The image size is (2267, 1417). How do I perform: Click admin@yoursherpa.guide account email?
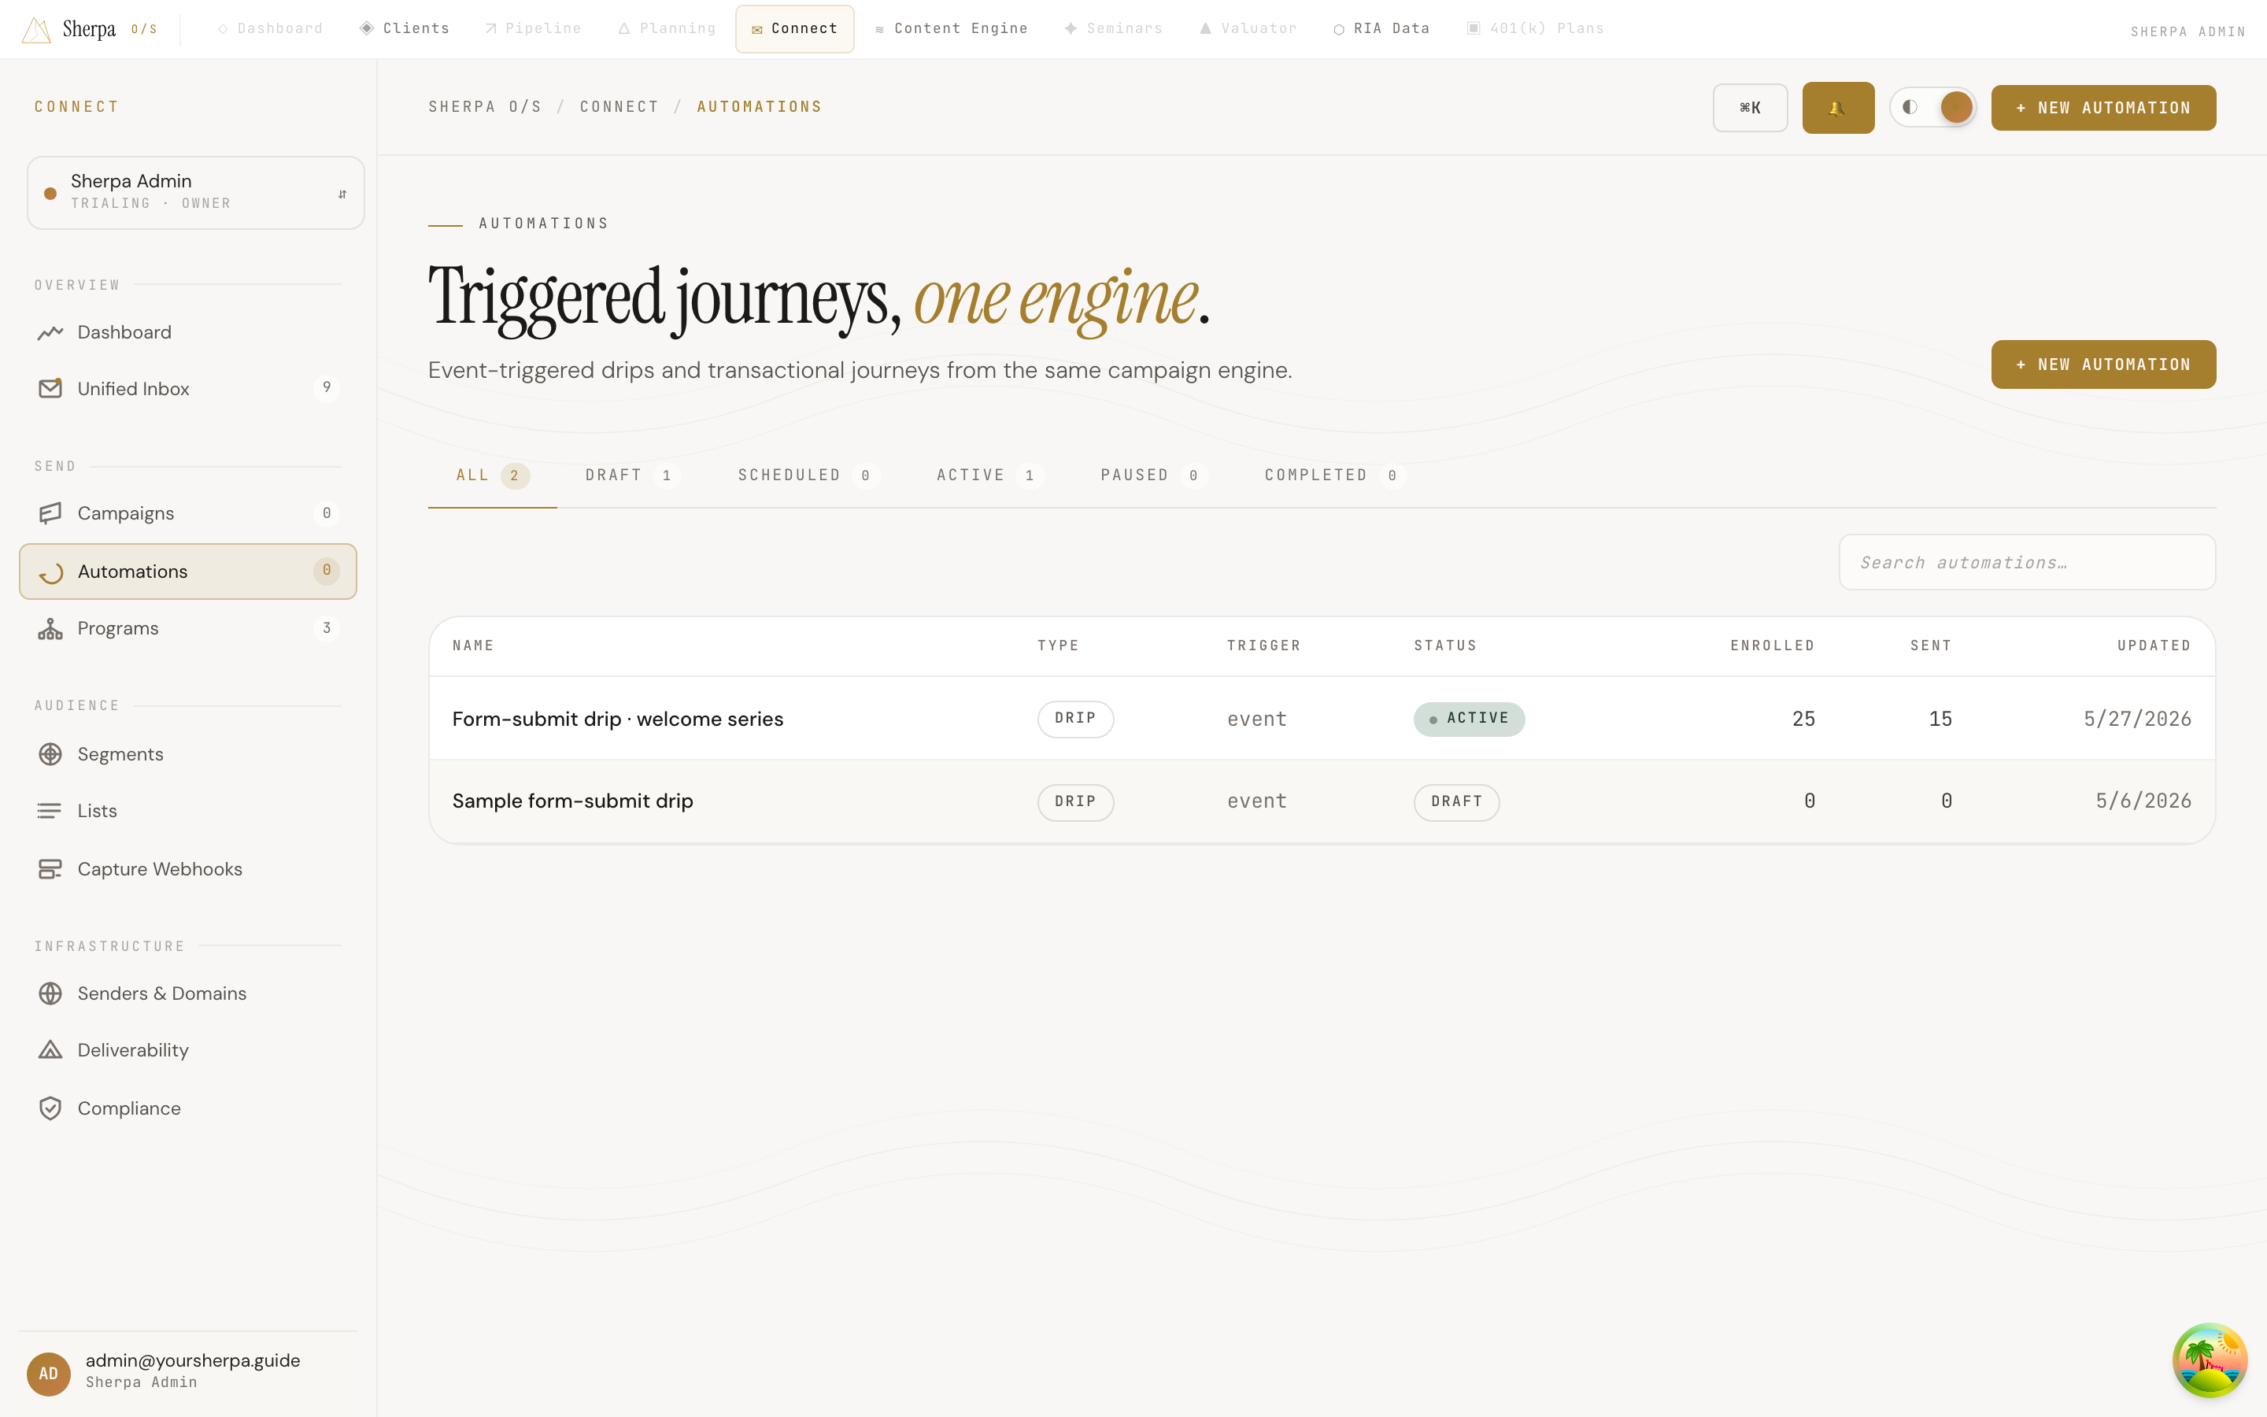point(193,1361)
